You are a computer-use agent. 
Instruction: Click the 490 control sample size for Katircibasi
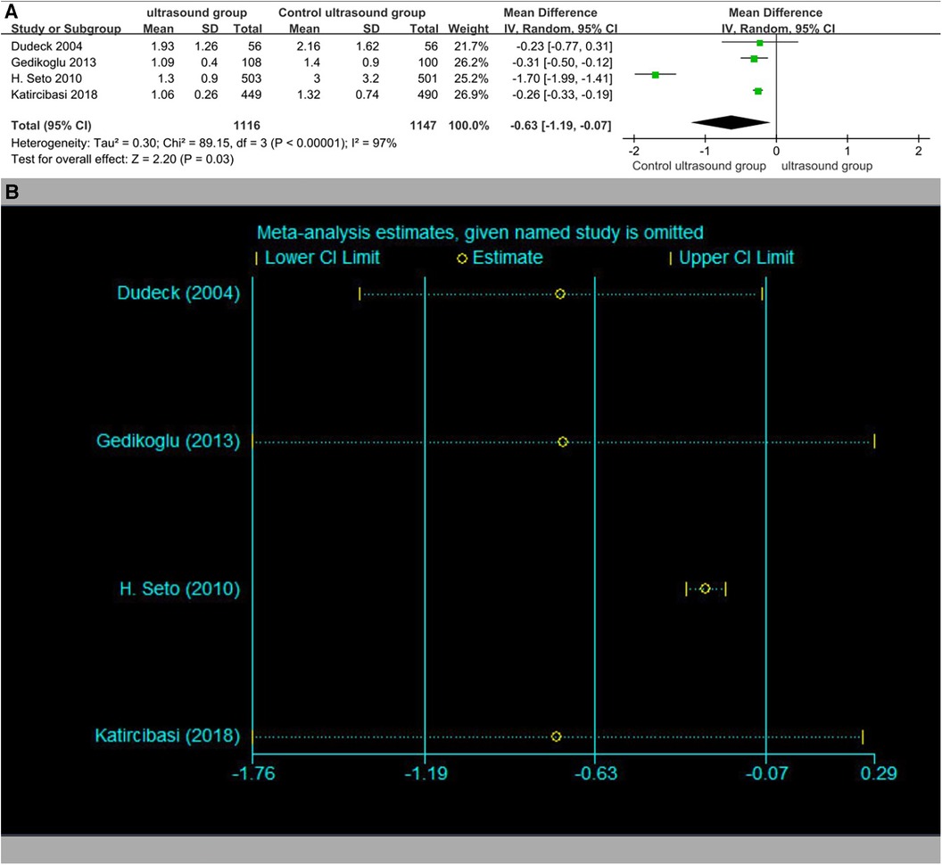[x=427, y=95]
